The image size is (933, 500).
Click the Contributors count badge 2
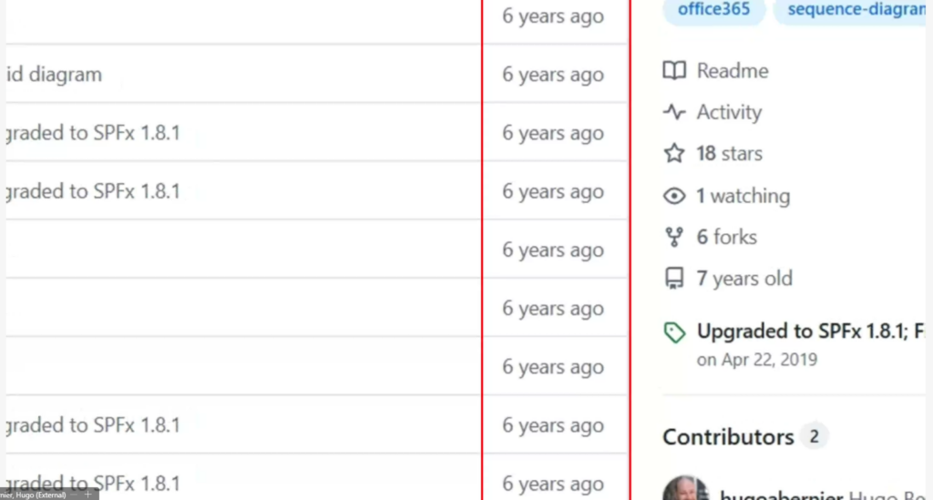click(x=814, y=436)
